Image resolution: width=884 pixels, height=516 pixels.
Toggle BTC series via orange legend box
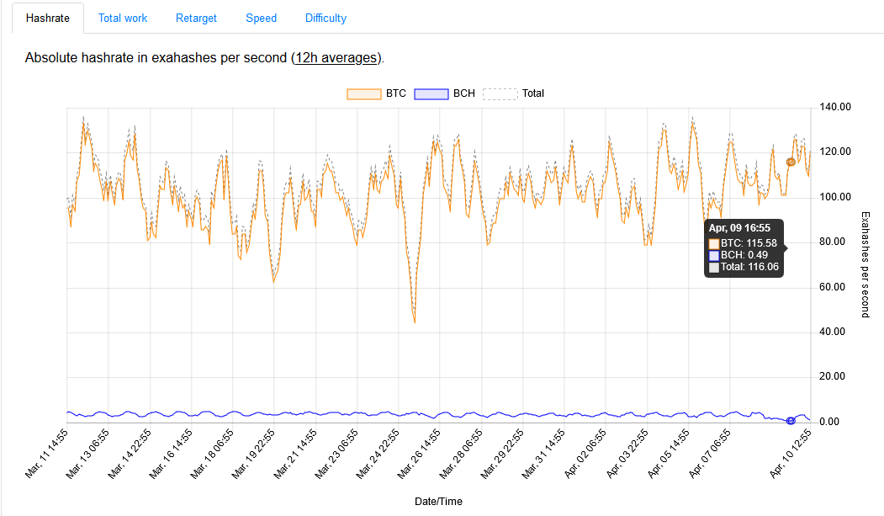pos(363,93)
